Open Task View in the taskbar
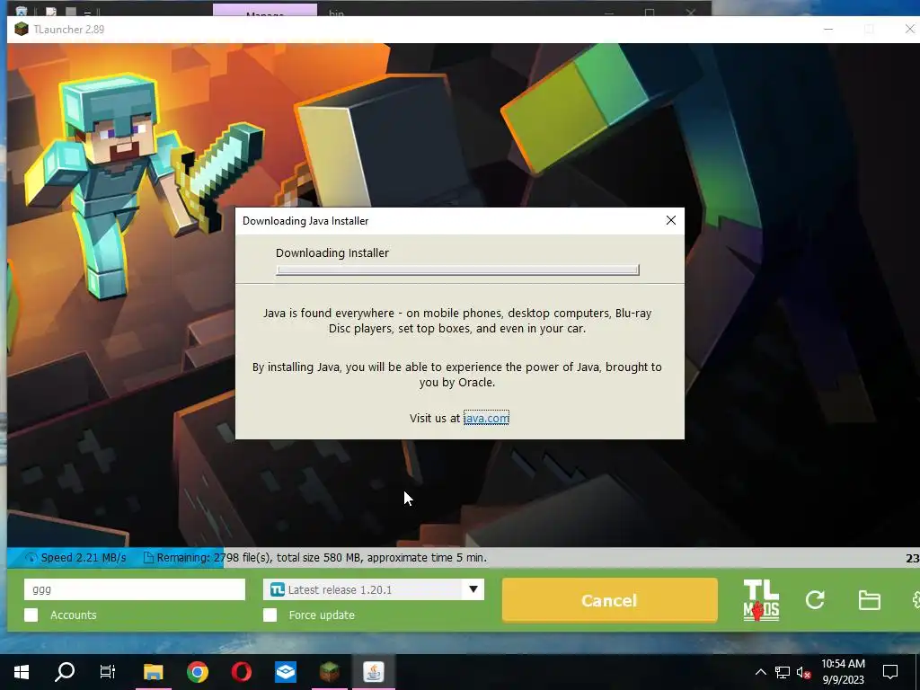 point(108,672)
